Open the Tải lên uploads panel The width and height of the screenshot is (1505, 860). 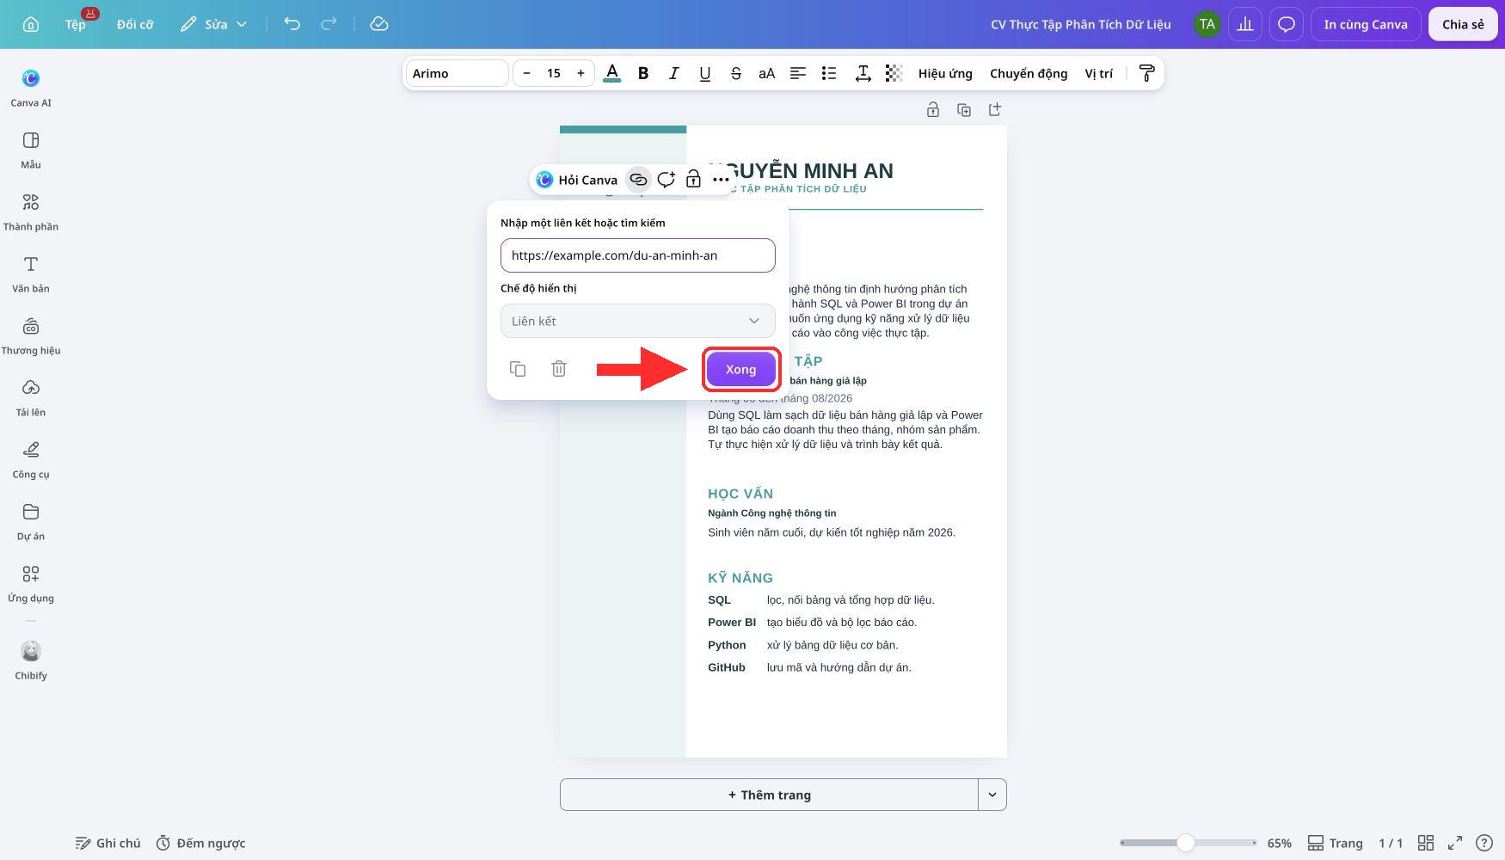[x=31, y=398]
